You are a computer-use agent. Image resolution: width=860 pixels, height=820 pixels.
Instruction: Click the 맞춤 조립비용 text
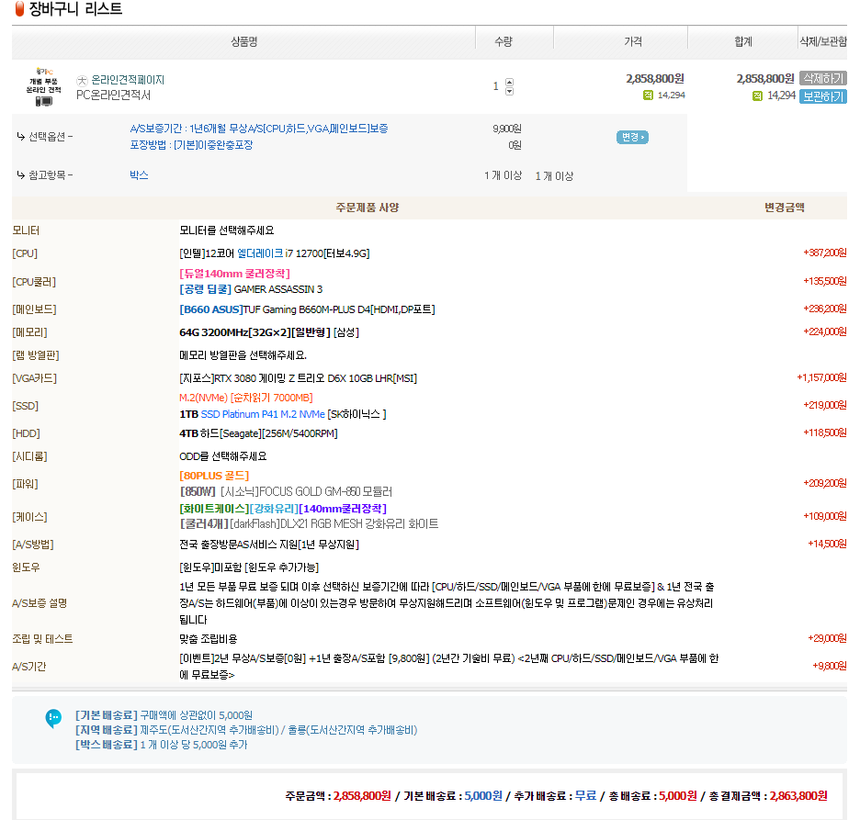point(208,639)
